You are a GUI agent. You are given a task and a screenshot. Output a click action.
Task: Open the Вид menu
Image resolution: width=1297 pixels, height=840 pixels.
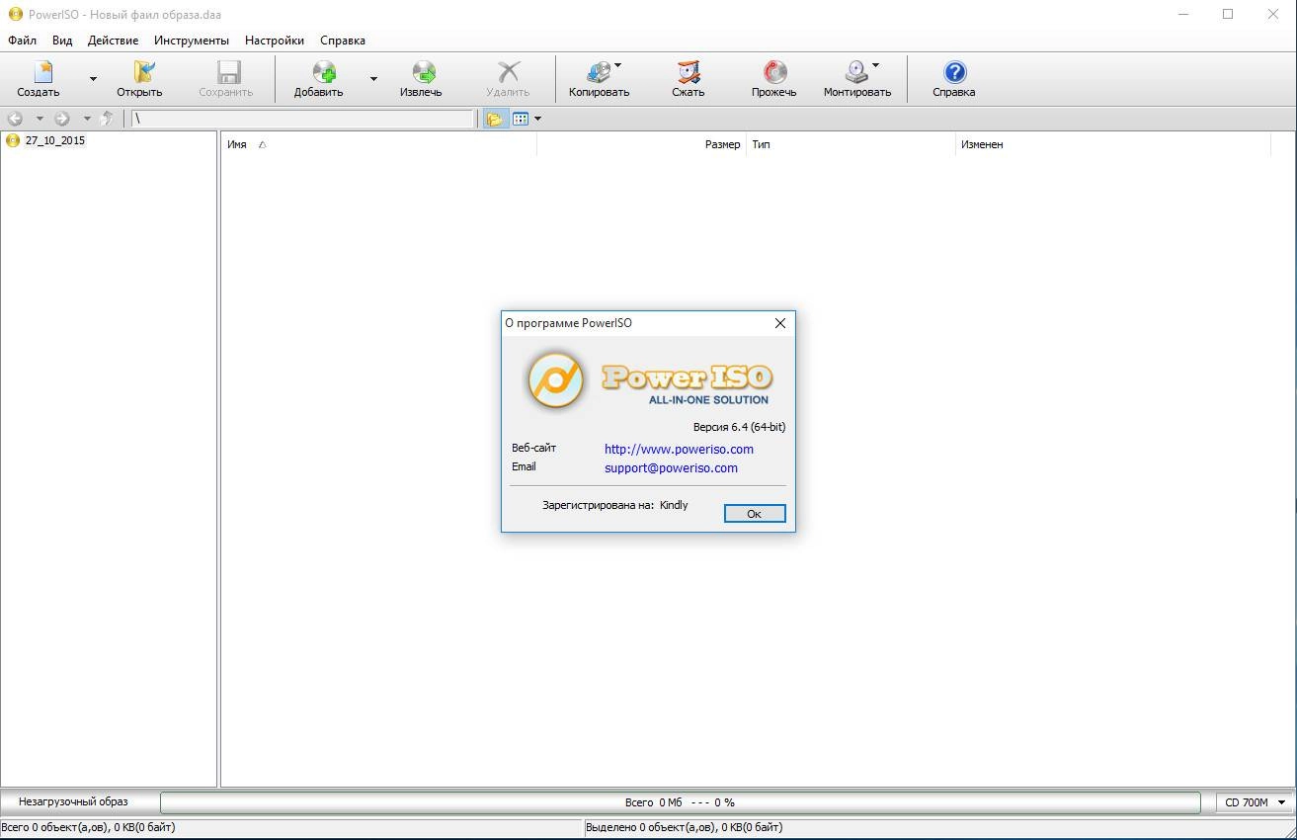point(62,41)
